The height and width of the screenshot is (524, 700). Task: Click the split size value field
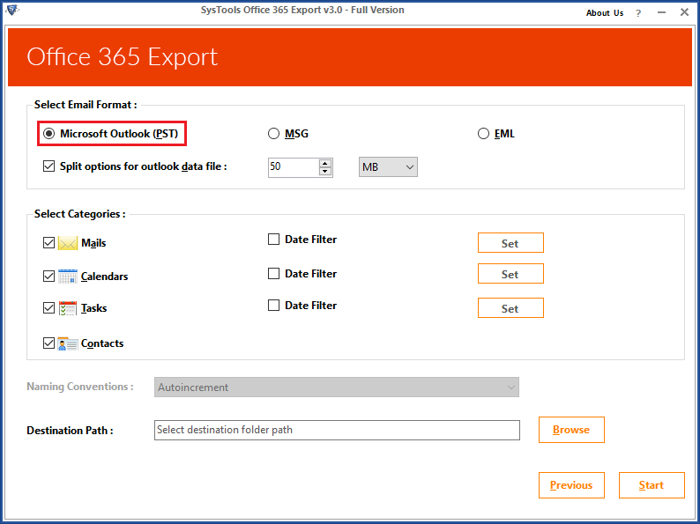pos(294,167)
